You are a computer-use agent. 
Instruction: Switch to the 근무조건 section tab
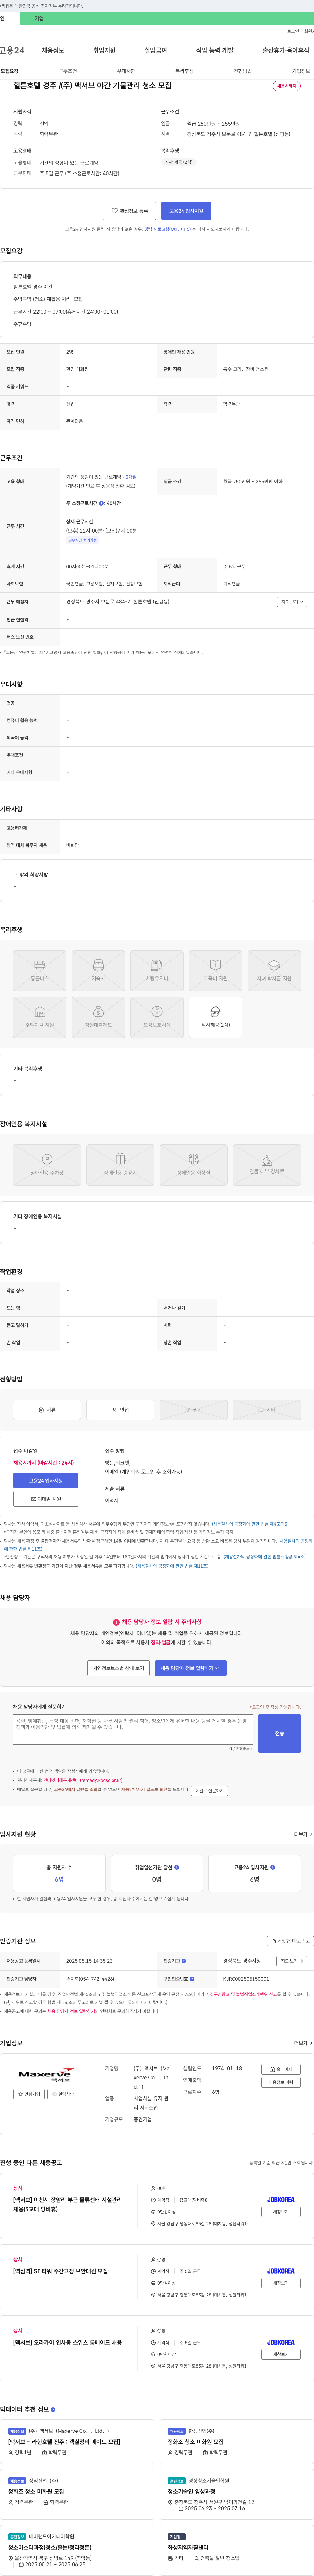pos(67,71)
